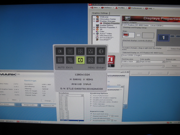Click the Information Center tree icon
This screenshot has height=135, width=180.
pos(98,19)
